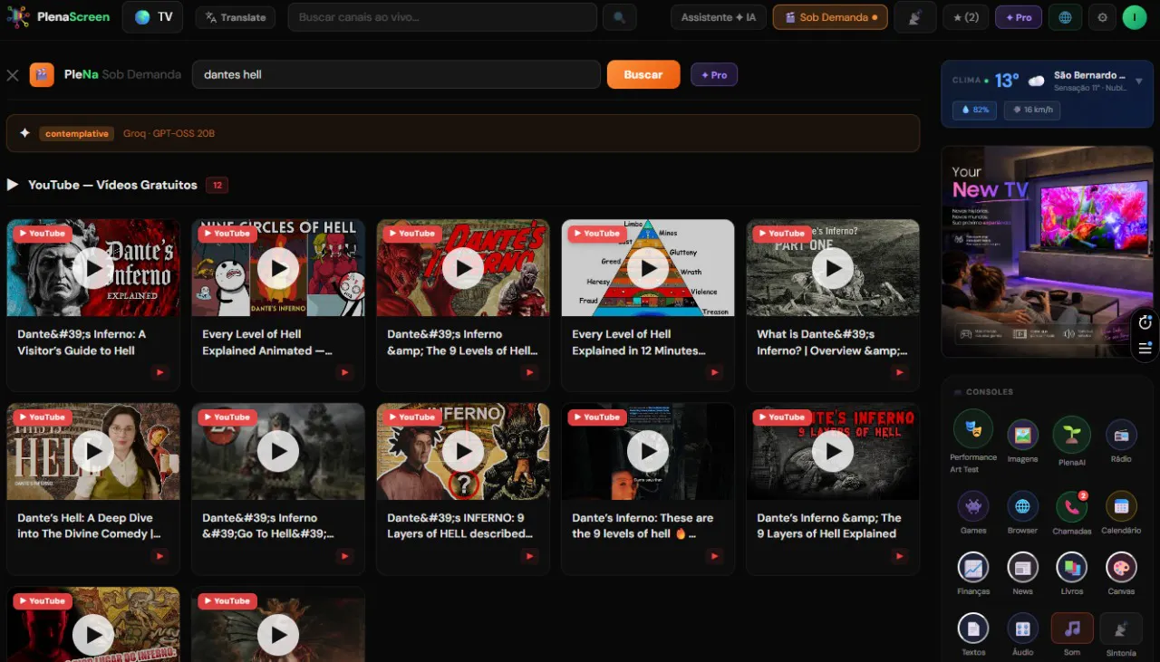Click YouTube icon under 'Deep Dive' video card
The width and height of the screenshot is (1160, 662).
point(160,556)
